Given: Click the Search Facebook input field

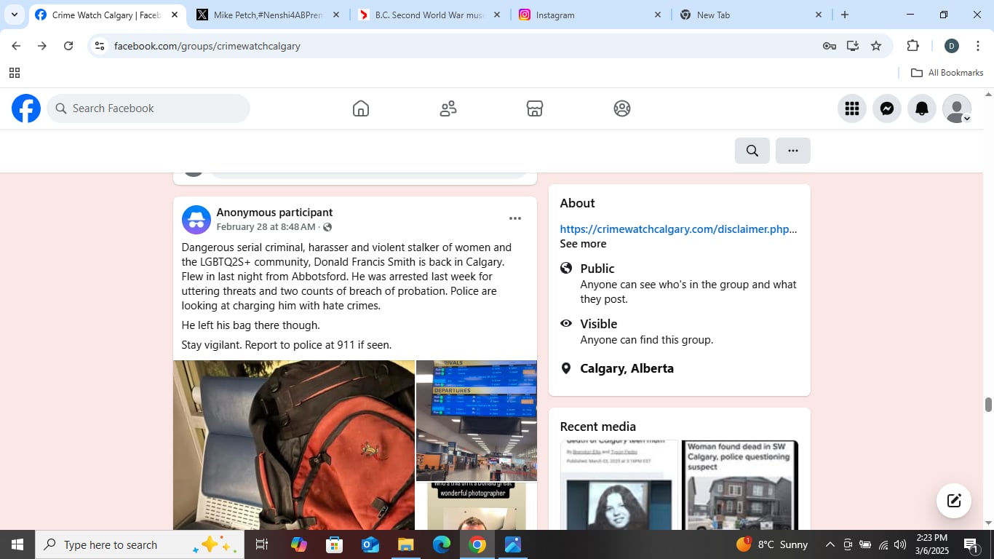Looking at the screenshot, I should tap(148, 108).
